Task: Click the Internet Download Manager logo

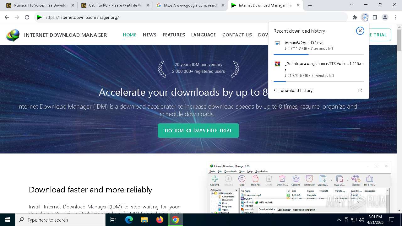Action: [x=13, y=35]
